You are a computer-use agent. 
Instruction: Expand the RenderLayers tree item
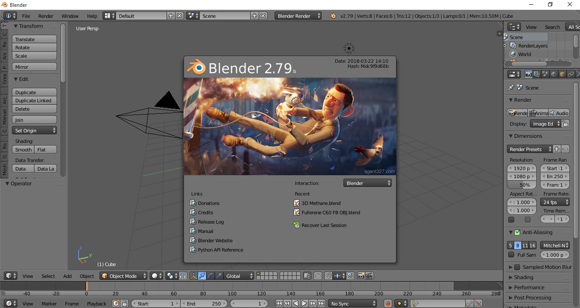[505, 46]
